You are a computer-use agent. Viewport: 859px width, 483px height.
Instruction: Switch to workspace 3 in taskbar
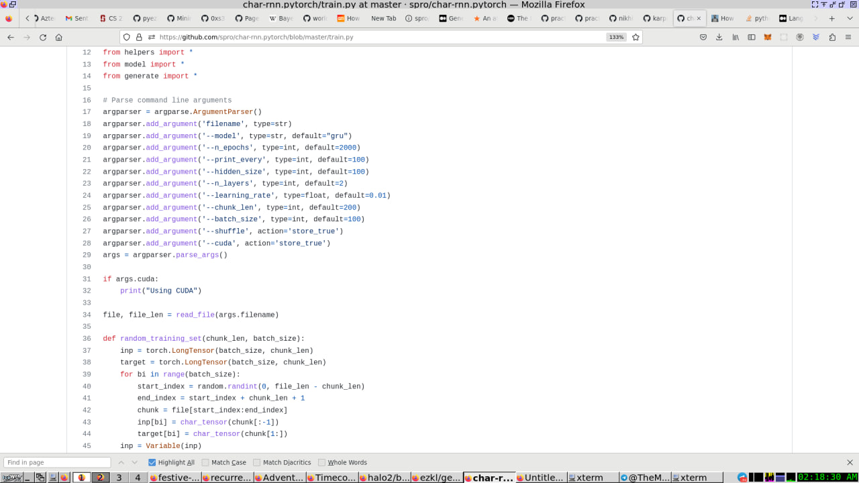coord(119,478)
